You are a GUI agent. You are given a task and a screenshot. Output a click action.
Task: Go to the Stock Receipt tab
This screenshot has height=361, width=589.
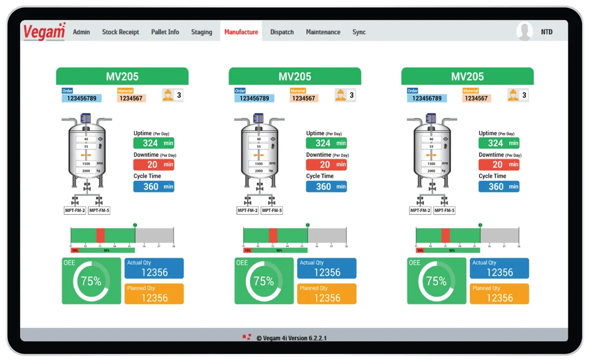120,32
